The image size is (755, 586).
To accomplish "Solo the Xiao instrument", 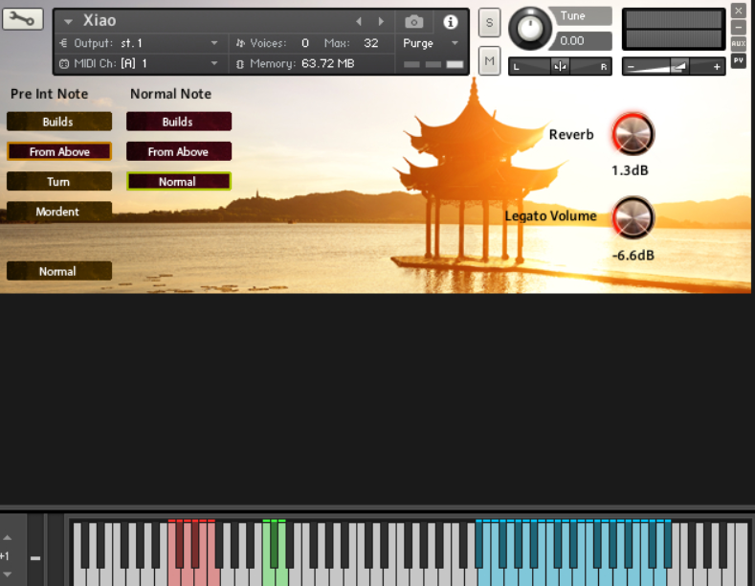I will point(489,22).
